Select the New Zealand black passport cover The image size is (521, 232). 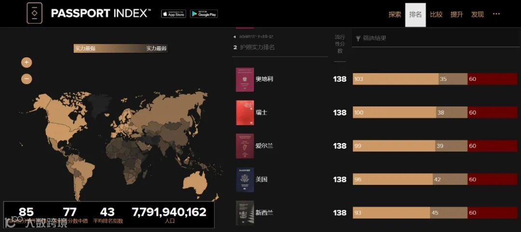(245, 213)
